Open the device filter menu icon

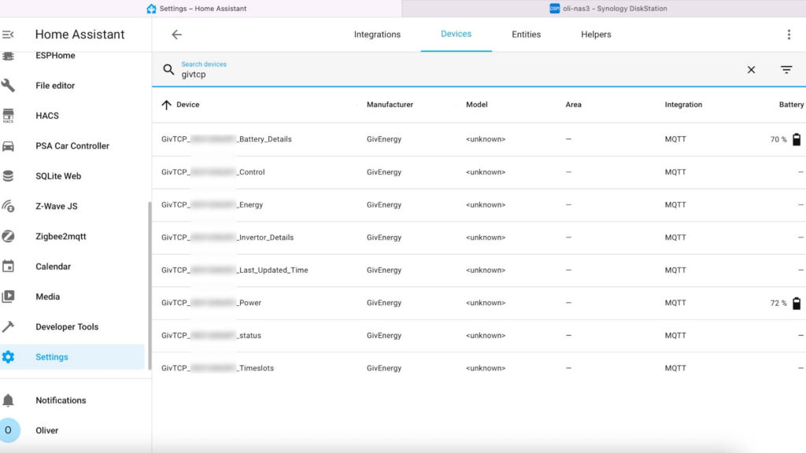coord(786,69)
